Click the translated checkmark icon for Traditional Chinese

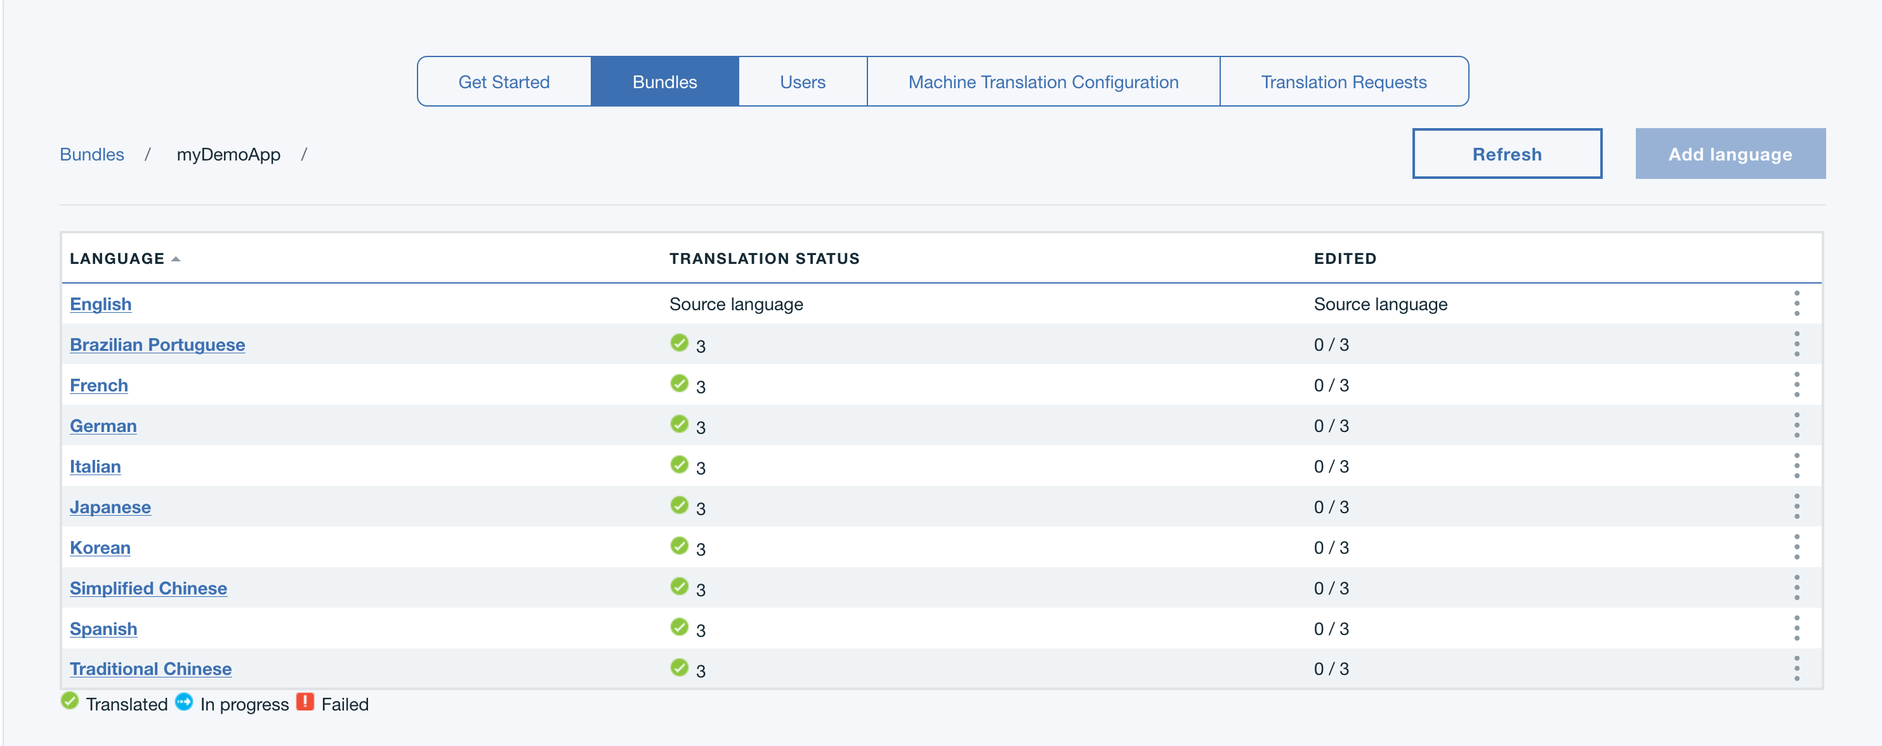tap(680, 667)
